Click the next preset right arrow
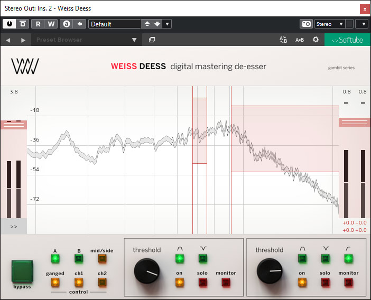The image size is (371, 300). tap(23, 40)
